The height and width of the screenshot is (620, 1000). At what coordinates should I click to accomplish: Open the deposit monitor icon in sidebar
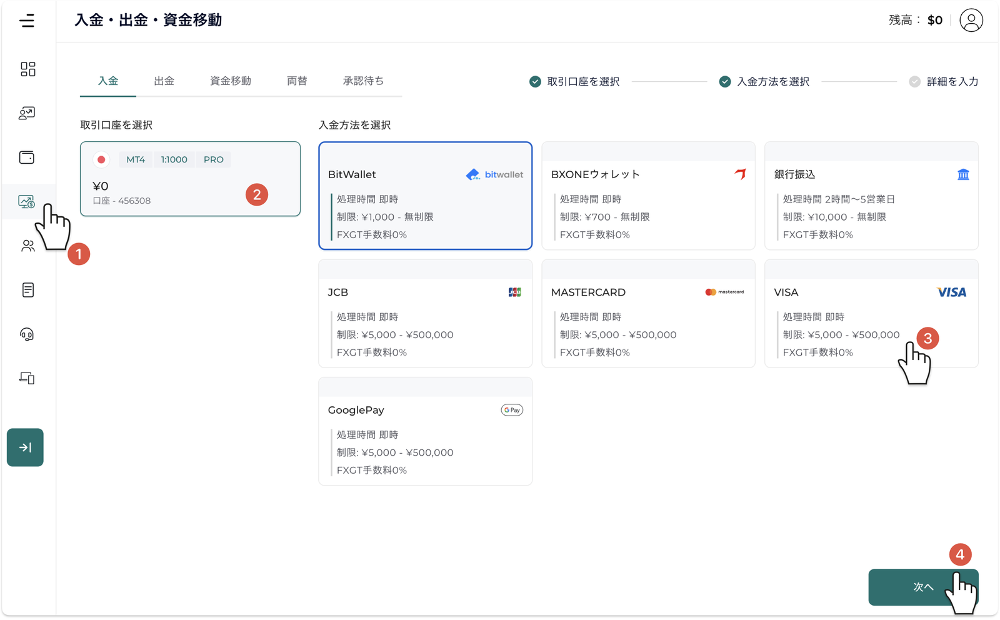(26, 202)
